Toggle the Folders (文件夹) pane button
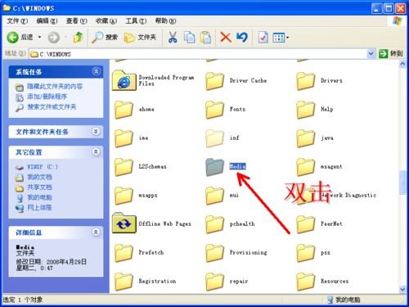The width and height of the screenshot is (409, 307). [x=140, y=38]
